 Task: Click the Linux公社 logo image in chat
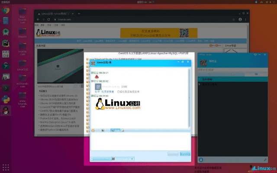(118, 104)
